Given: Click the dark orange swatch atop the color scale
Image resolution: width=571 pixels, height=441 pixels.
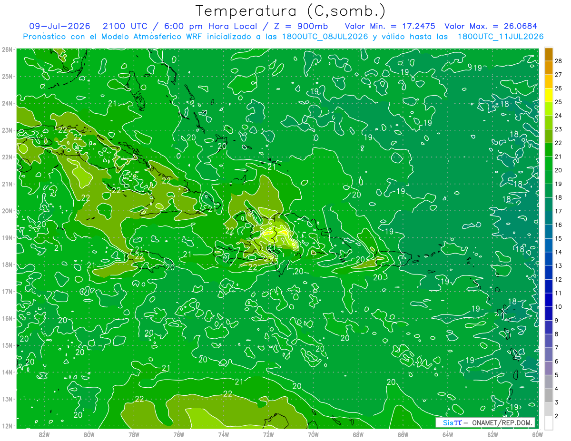Looking at the screenshot, I should point(549,54).
